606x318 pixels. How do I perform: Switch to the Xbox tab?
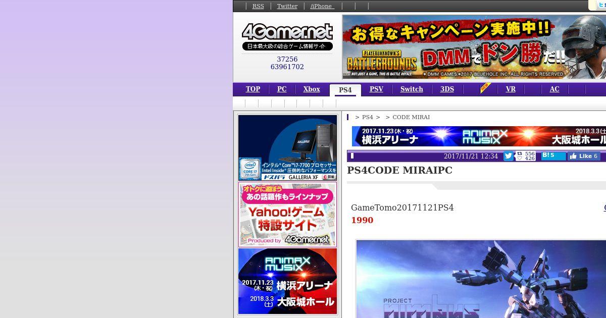312,89
